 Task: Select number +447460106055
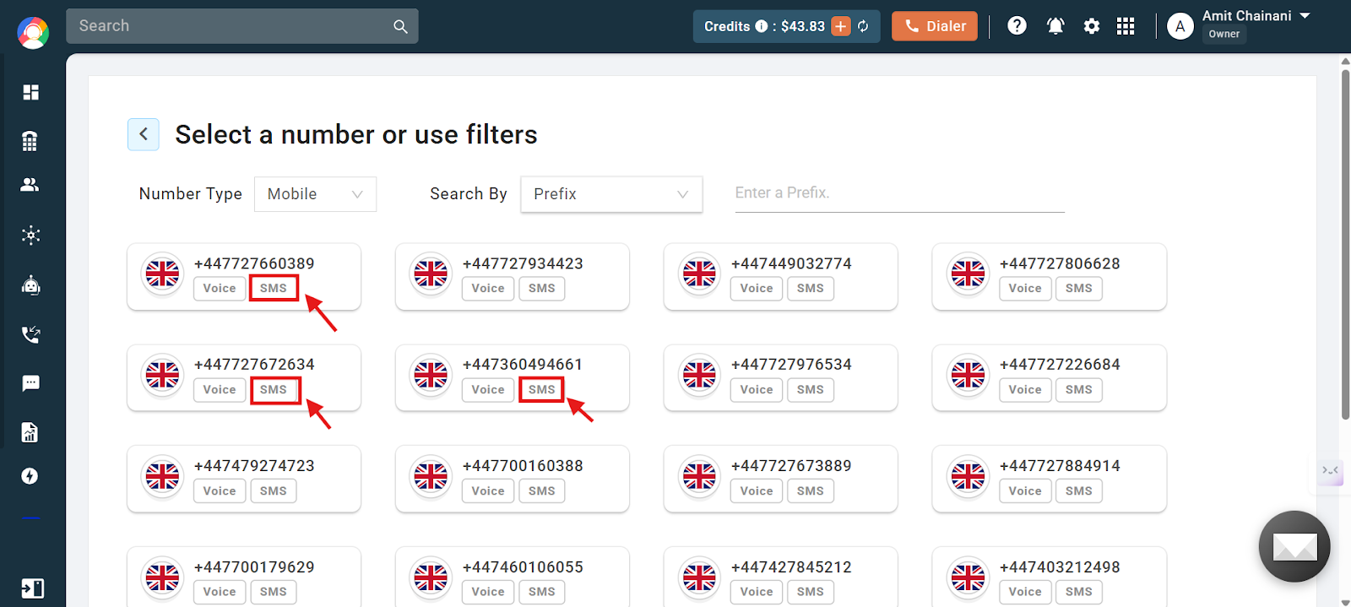513,577
